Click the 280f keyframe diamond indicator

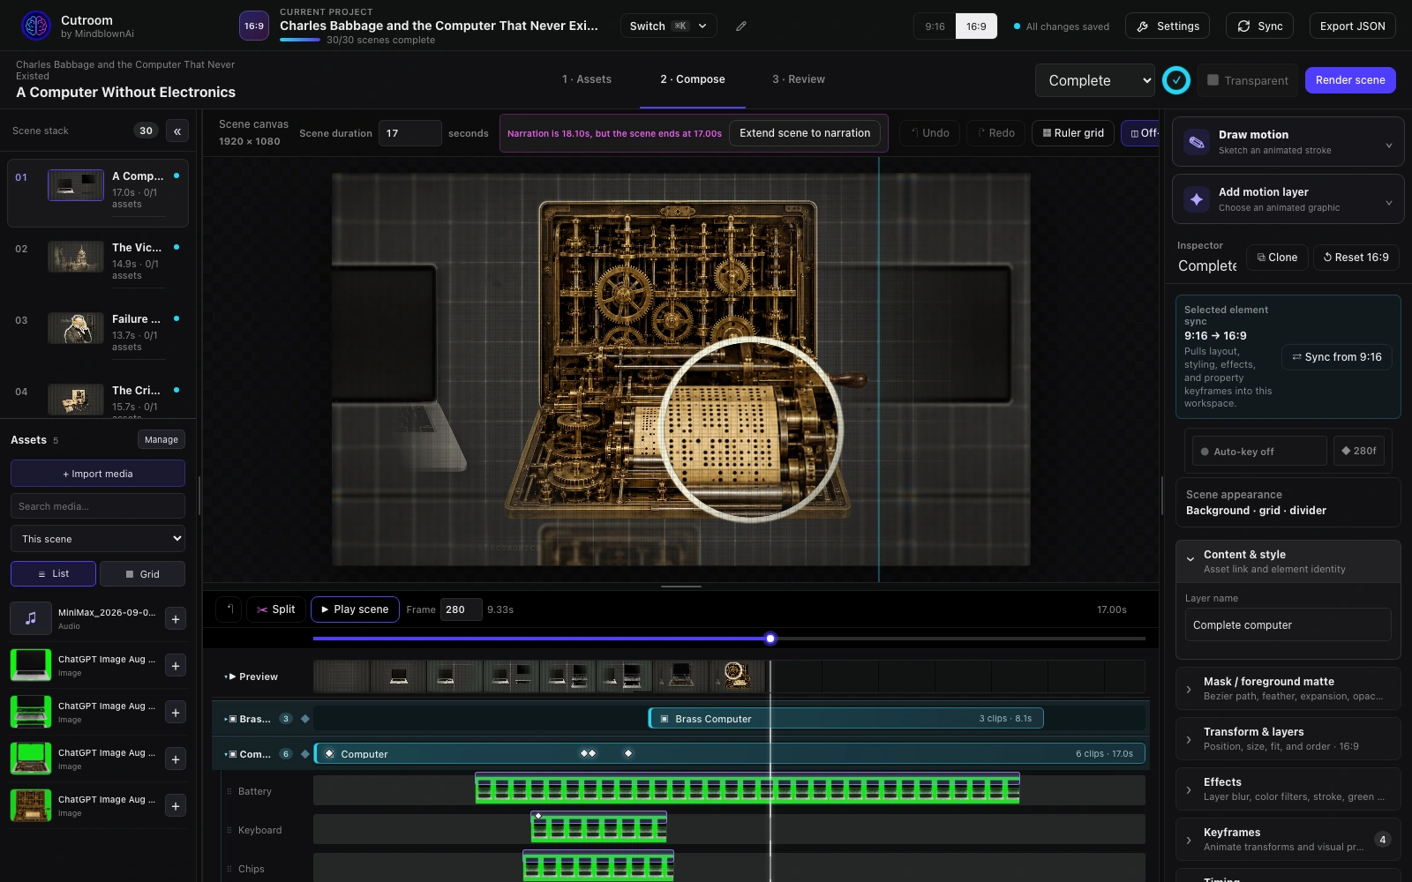[x=1358, y=451]
